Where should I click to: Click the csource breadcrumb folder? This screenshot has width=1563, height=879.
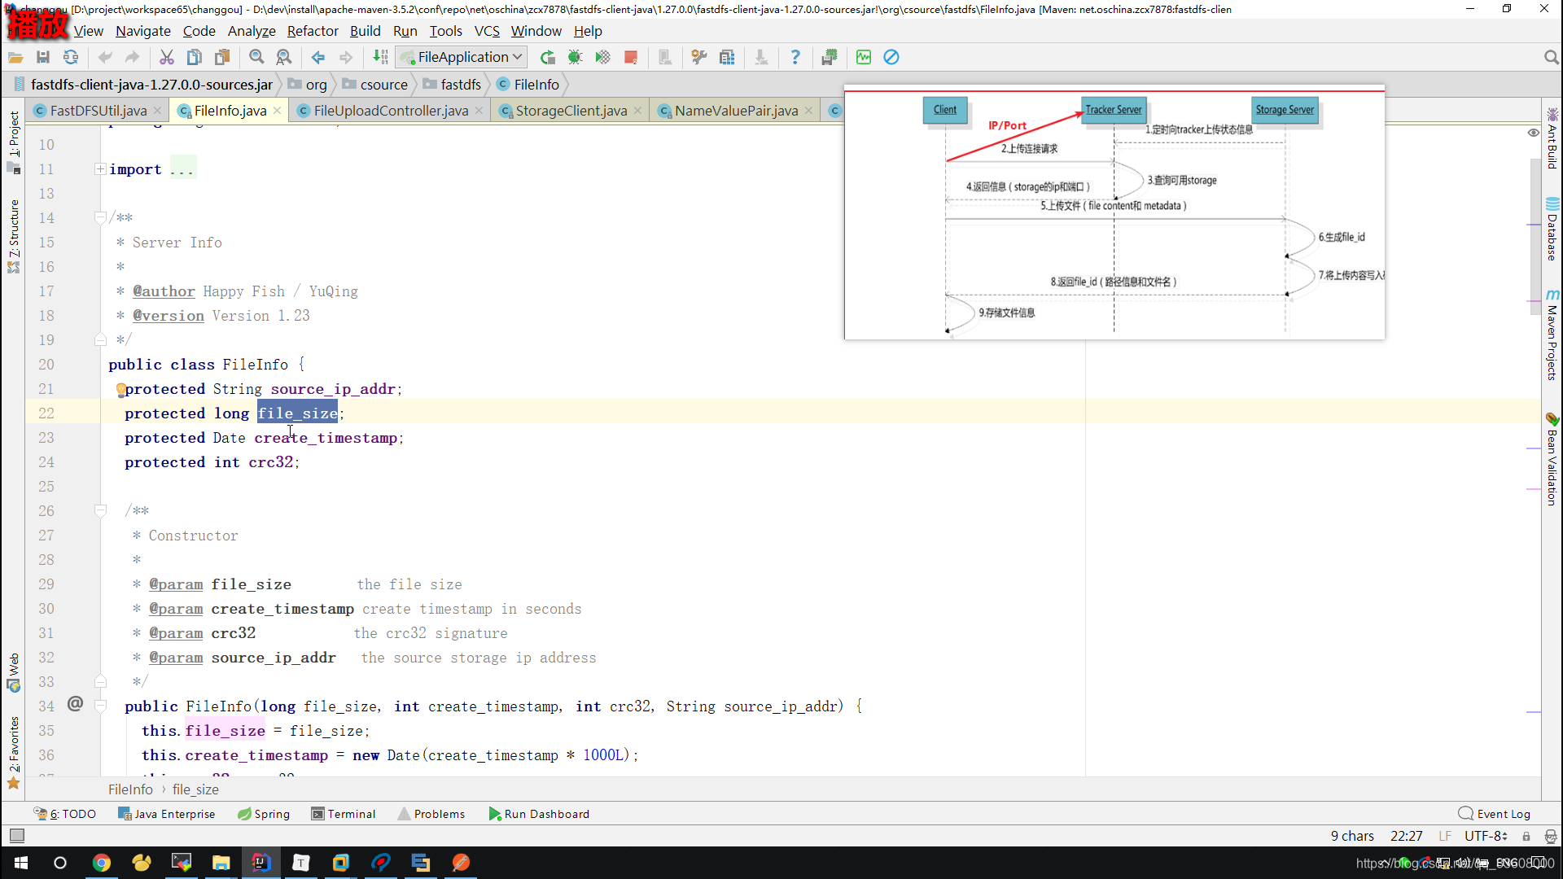375,85
